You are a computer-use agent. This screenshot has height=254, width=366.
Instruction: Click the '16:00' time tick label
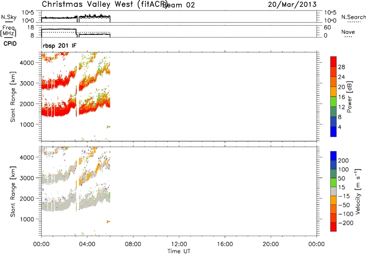[x=225, y=244]
